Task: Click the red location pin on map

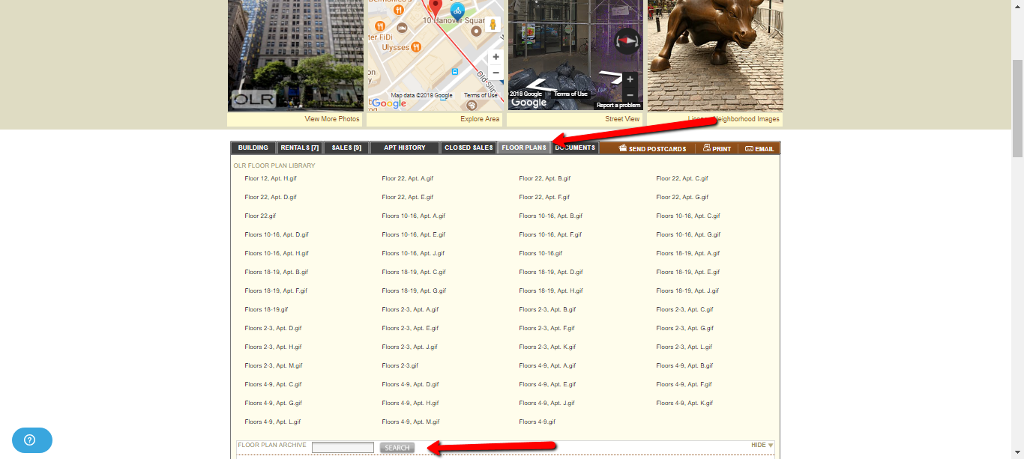Action: 435,7
